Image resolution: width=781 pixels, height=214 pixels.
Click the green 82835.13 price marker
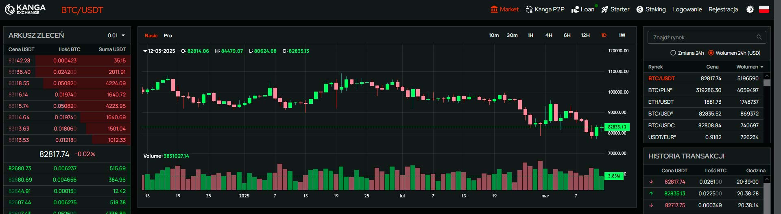(x=617, y=127)
